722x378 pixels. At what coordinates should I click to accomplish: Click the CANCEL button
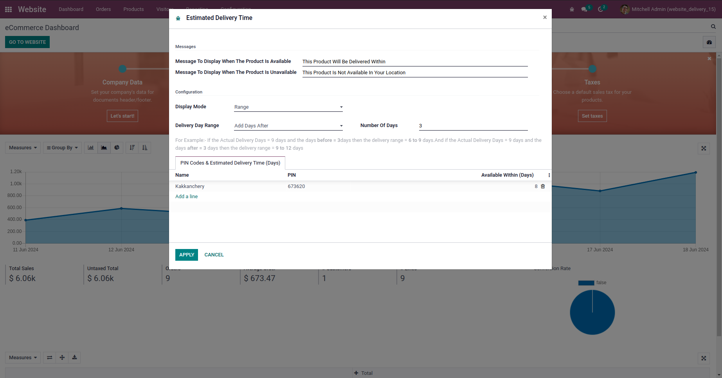(x=214, y=255)
